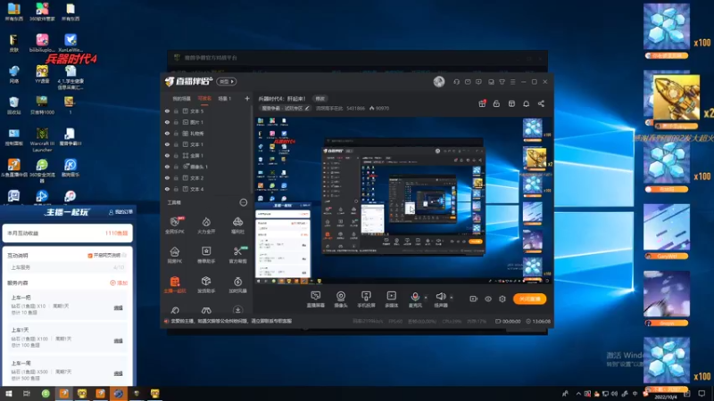Click the 上车服务 input field
The height and width of the screenshot is (401, 714).
(x=68, y=267)
